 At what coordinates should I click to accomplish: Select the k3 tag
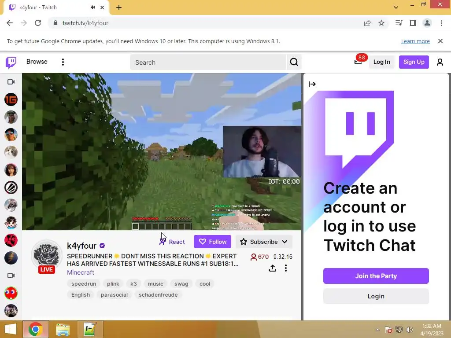(133, 284)
